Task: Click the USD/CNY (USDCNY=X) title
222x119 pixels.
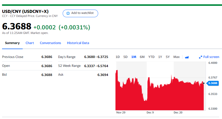Action: coord(25,11)
